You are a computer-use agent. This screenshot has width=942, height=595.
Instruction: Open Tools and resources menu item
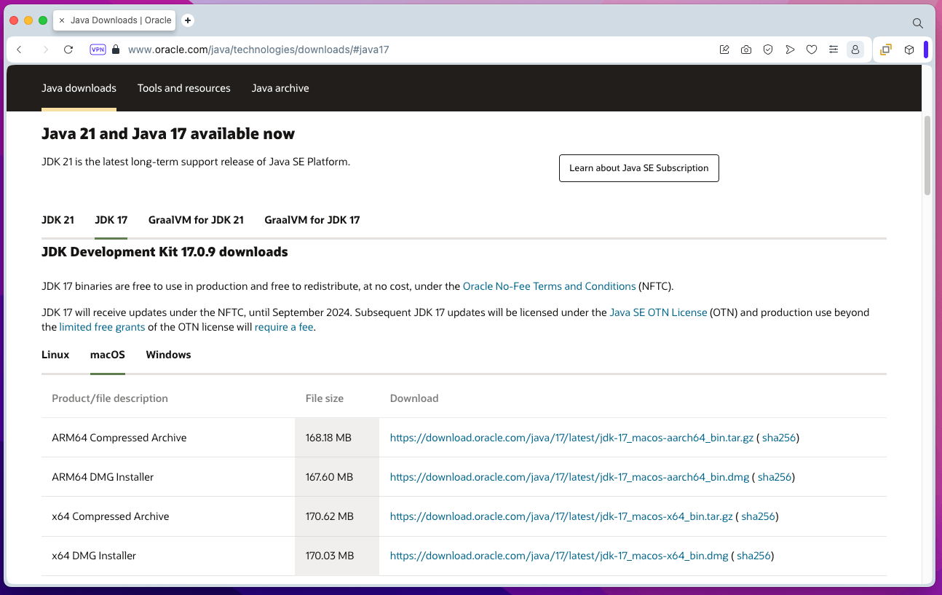(183, 88)
